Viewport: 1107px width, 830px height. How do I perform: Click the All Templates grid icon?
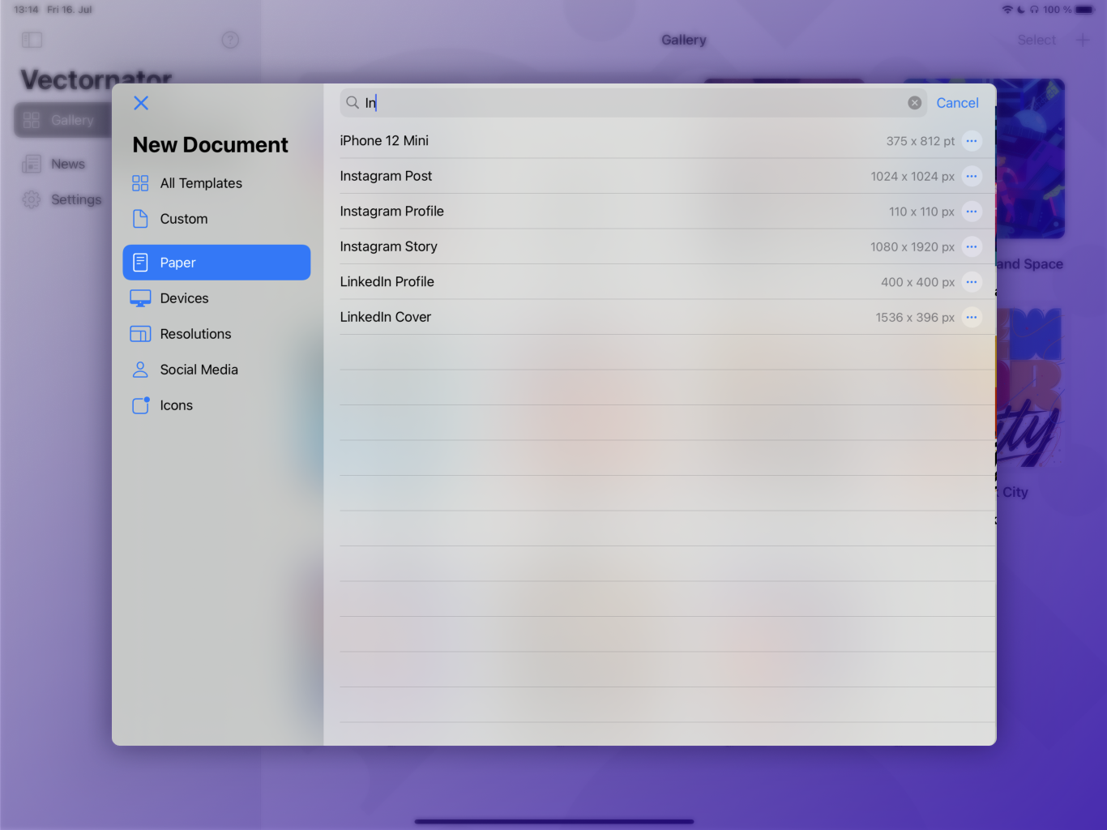point(140,183)
